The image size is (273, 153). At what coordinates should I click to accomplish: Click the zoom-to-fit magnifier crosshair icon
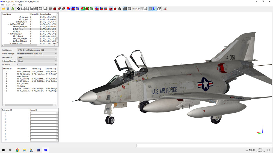[19, 9]
